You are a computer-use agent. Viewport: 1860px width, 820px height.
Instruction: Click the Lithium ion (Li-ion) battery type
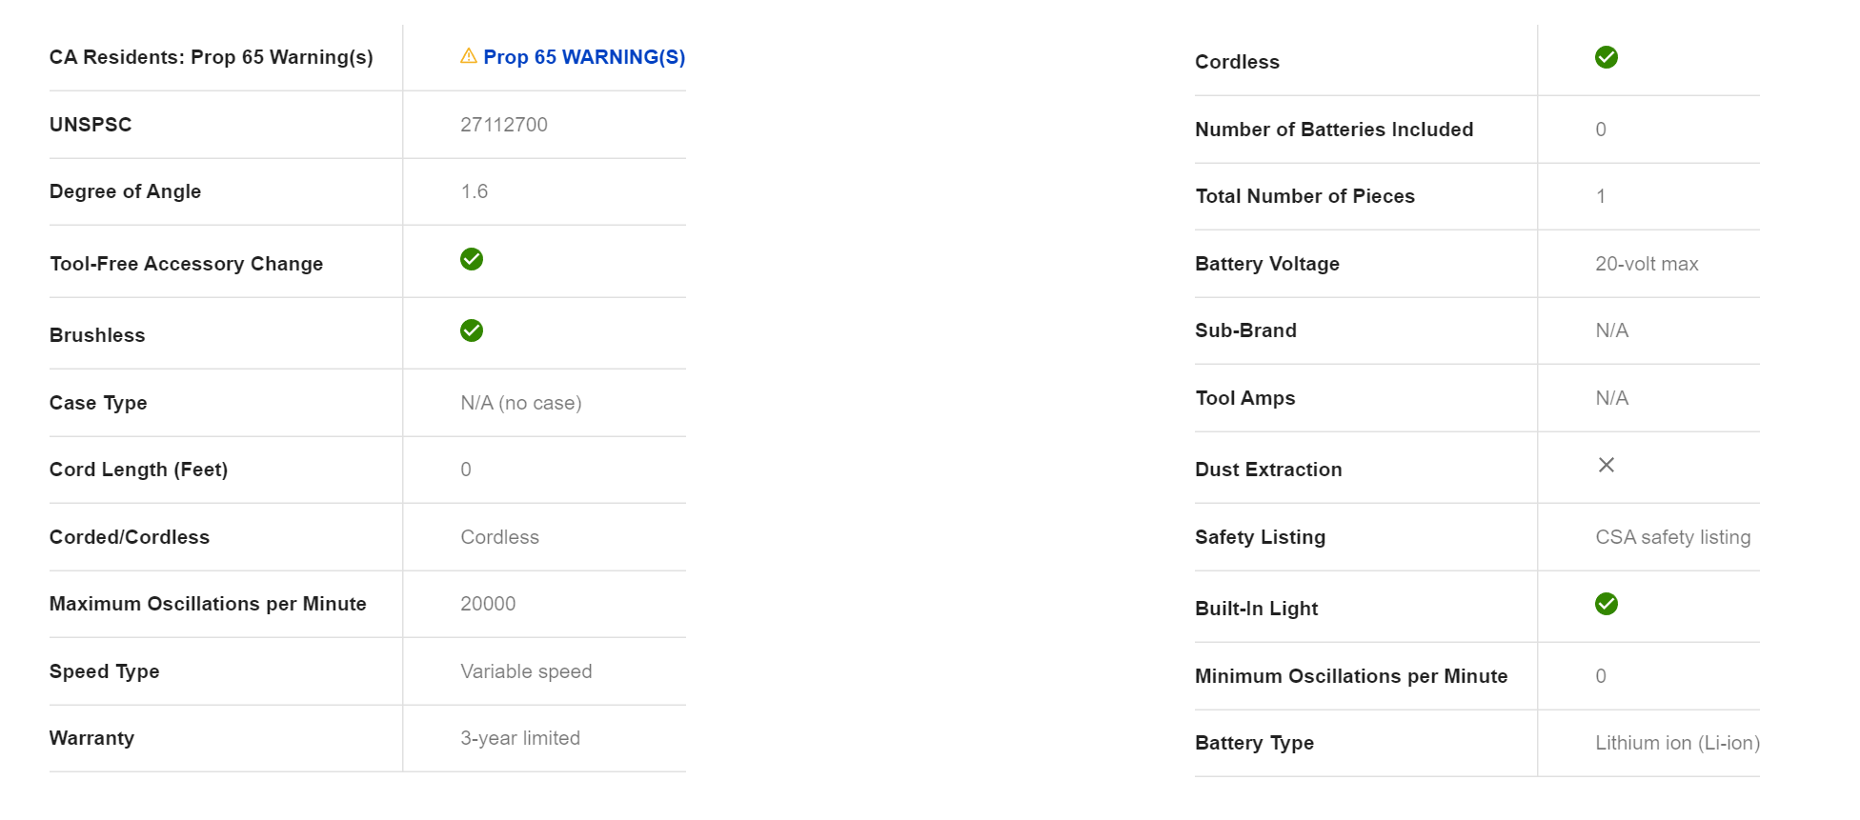click(1677, 743)
